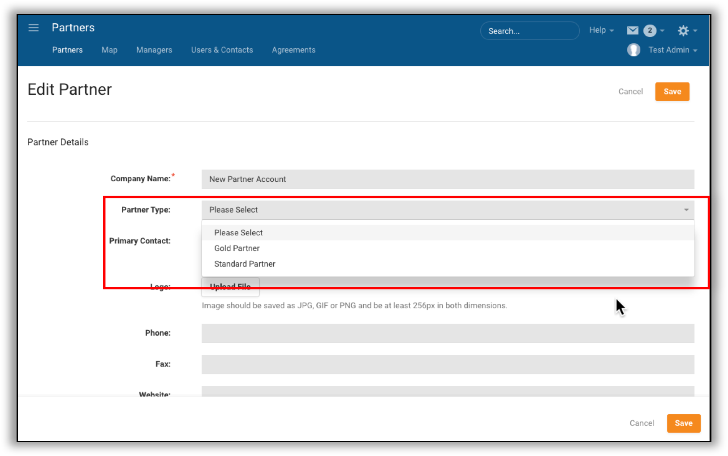Open the messages envelope icon
The height and width of the screenshot is (456, 728).
coord(632,30)
